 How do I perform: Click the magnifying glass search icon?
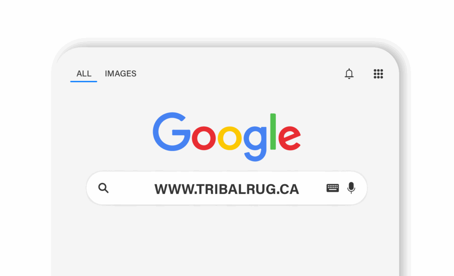[103, 188]
